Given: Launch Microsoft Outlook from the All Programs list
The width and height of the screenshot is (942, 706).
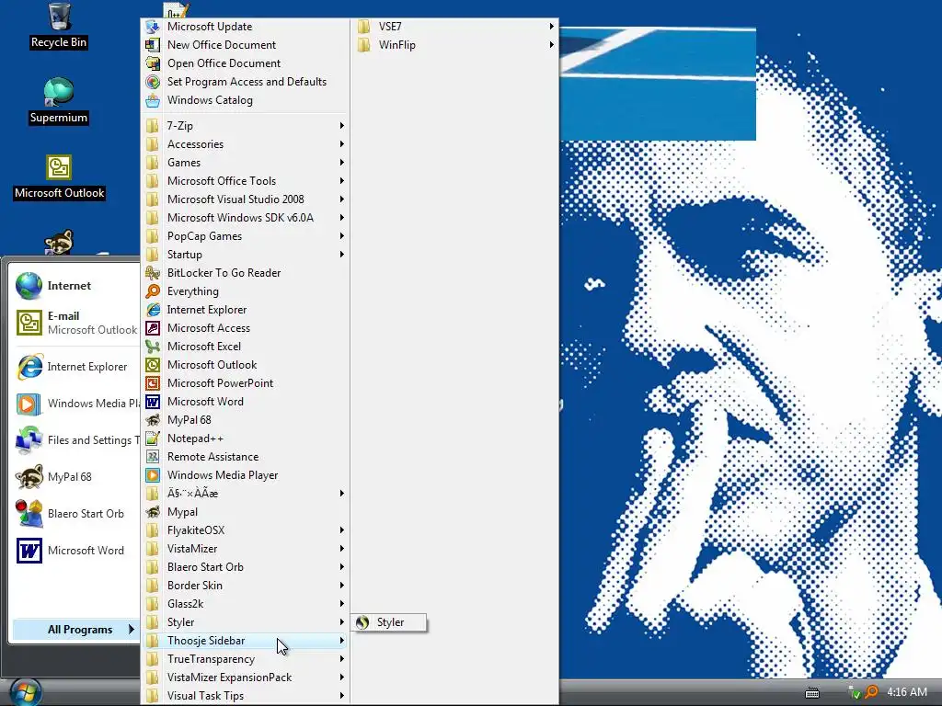Looking at the screenshot, I should [x=245, y=365].
